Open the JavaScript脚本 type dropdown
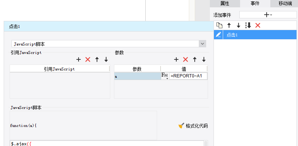The height and width of the screenshot is (146, 298). [x=202, y=44]
